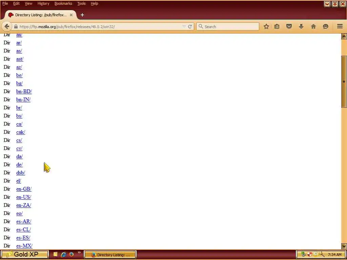Open the Downloads arrow icon
The height and width of the screenshot is (260, 347).
pos(301,26)
